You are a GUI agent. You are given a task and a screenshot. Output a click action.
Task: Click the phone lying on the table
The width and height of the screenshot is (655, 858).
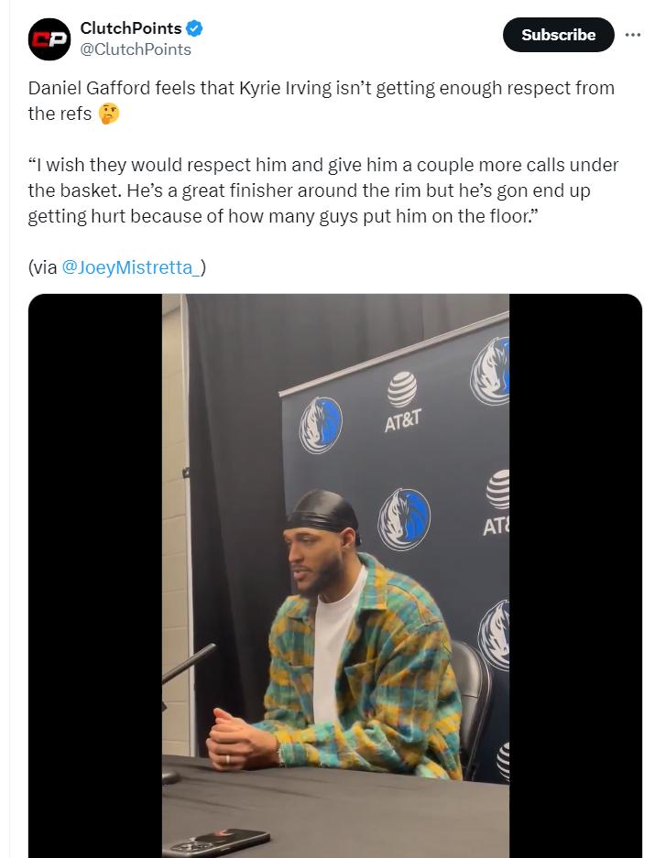tap(216, 841)
